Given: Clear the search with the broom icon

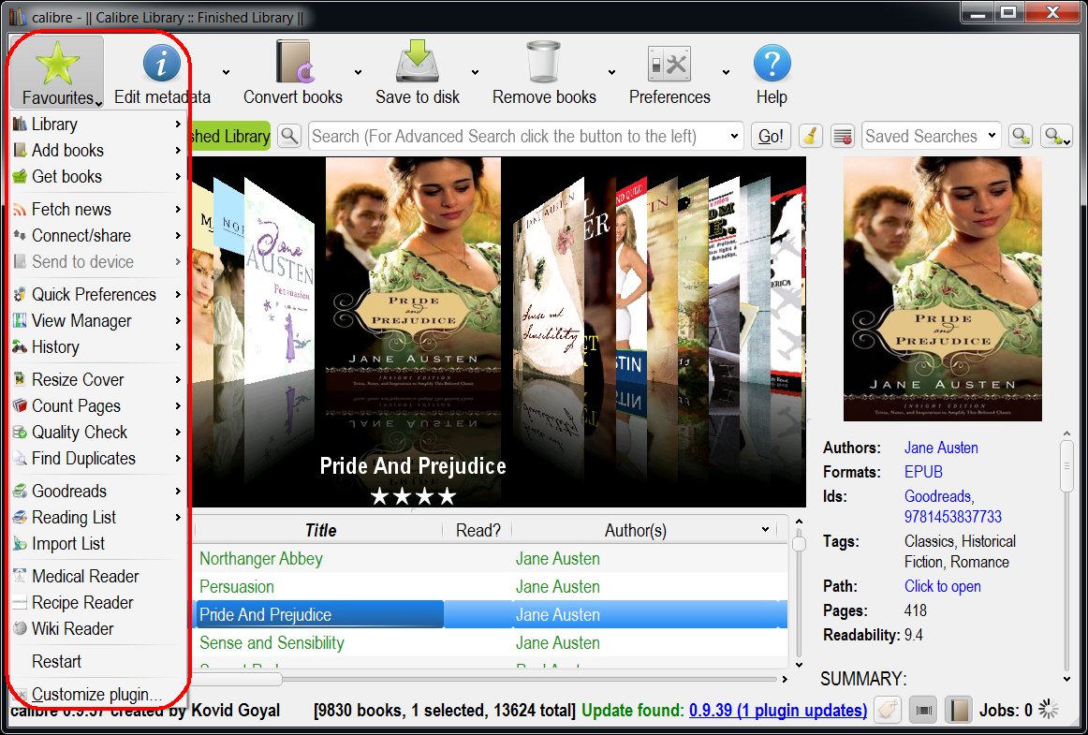Looking at the screenshot, I should 810,136.
